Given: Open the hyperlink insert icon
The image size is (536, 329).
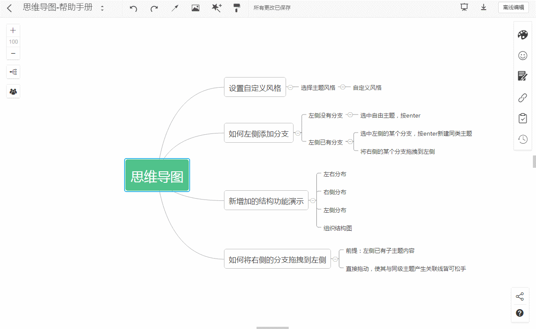Looking at the screenshot, I should 522,97.
